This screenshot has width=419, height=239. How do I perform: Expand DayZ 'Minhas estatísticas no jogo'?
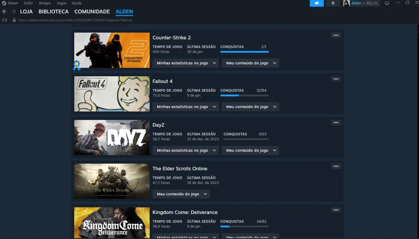click(x=186, y=150)
